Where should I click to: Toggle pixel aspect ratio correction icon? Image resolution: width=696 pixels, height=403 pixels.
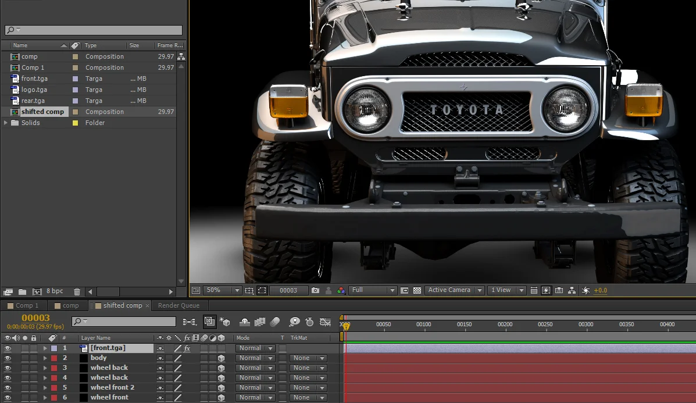pos(534,290)
